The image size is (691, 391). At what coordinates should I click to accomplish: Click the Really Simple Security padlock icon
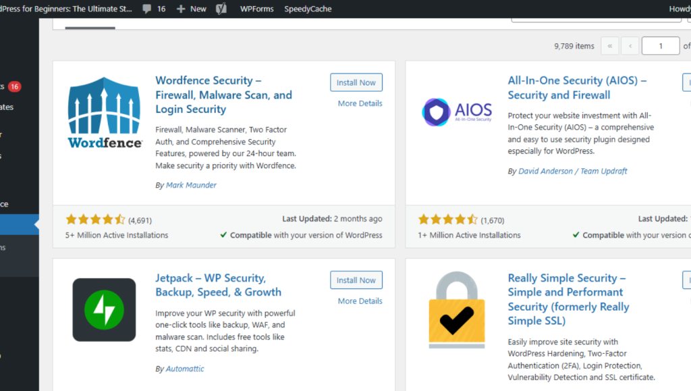(x=457, y=309)
